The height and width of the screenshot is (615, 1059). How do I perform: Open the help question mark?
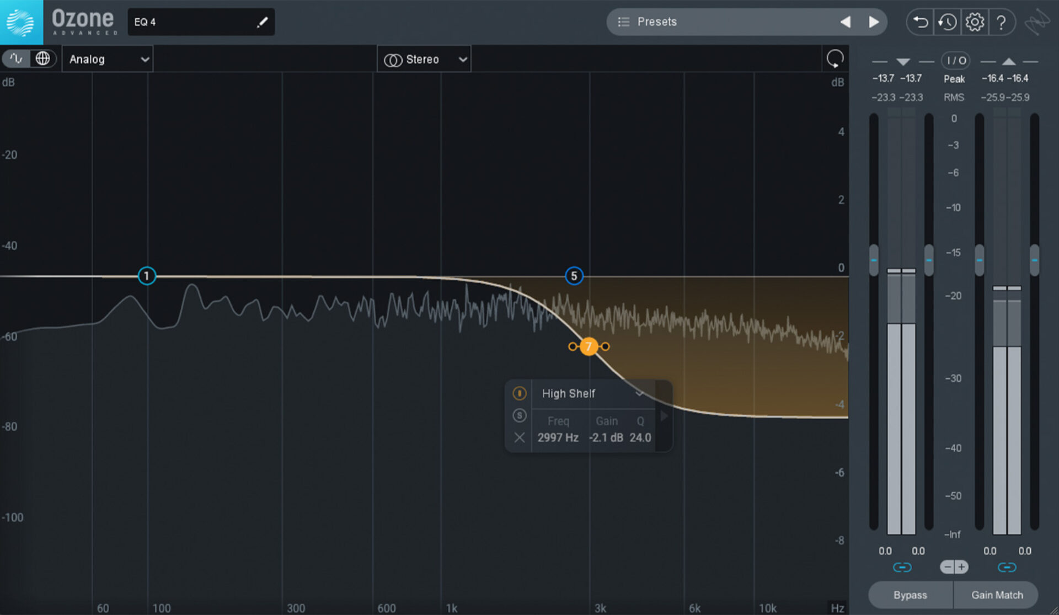tap(1002, 22)
